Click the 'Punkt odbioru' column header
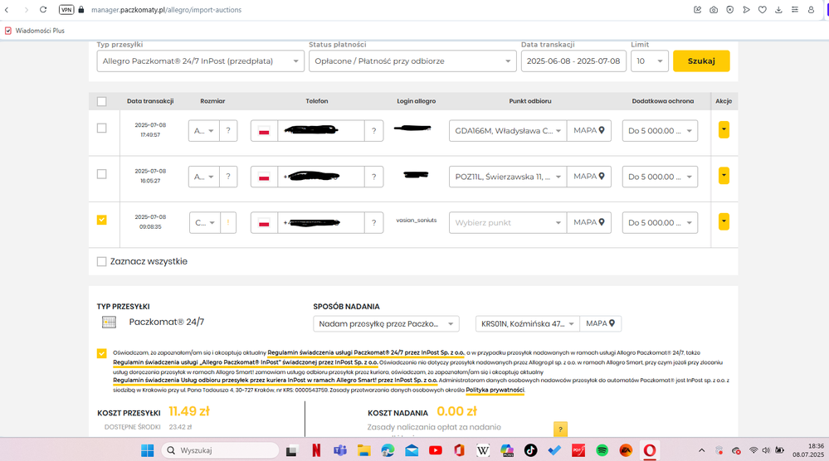 pos(530,101)
